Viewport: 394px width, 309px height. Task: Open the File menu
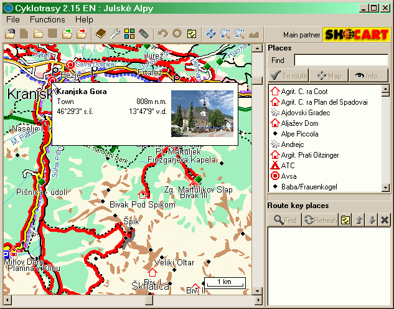pos(13,19)
